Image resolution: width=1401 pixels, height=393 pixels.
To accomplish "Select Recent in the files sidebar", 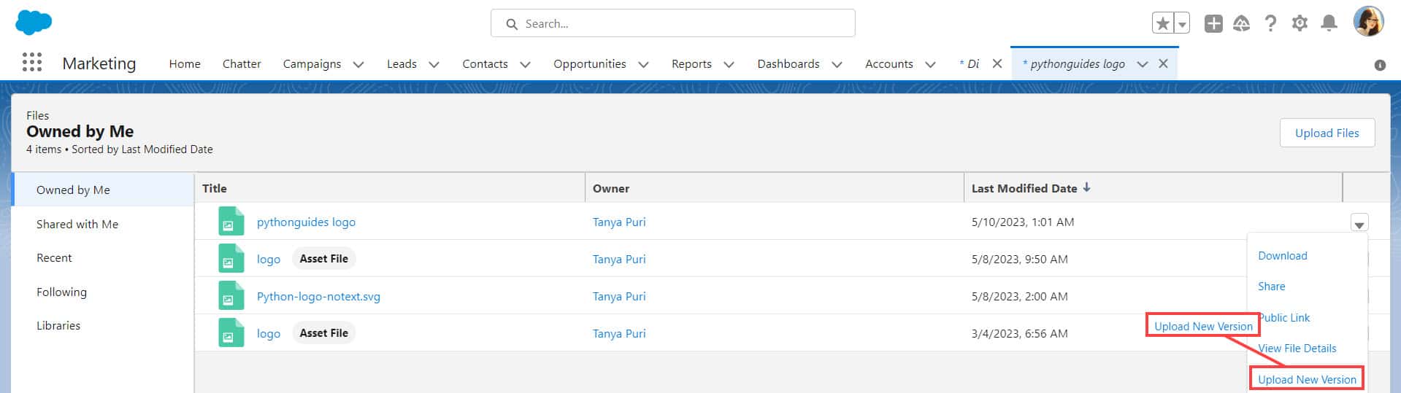I will pos(103,257).
